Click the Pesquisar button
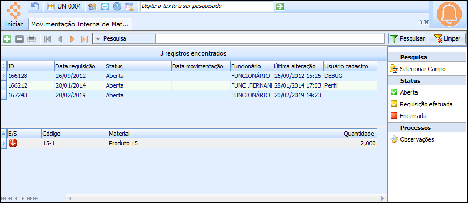 point(407,38)
